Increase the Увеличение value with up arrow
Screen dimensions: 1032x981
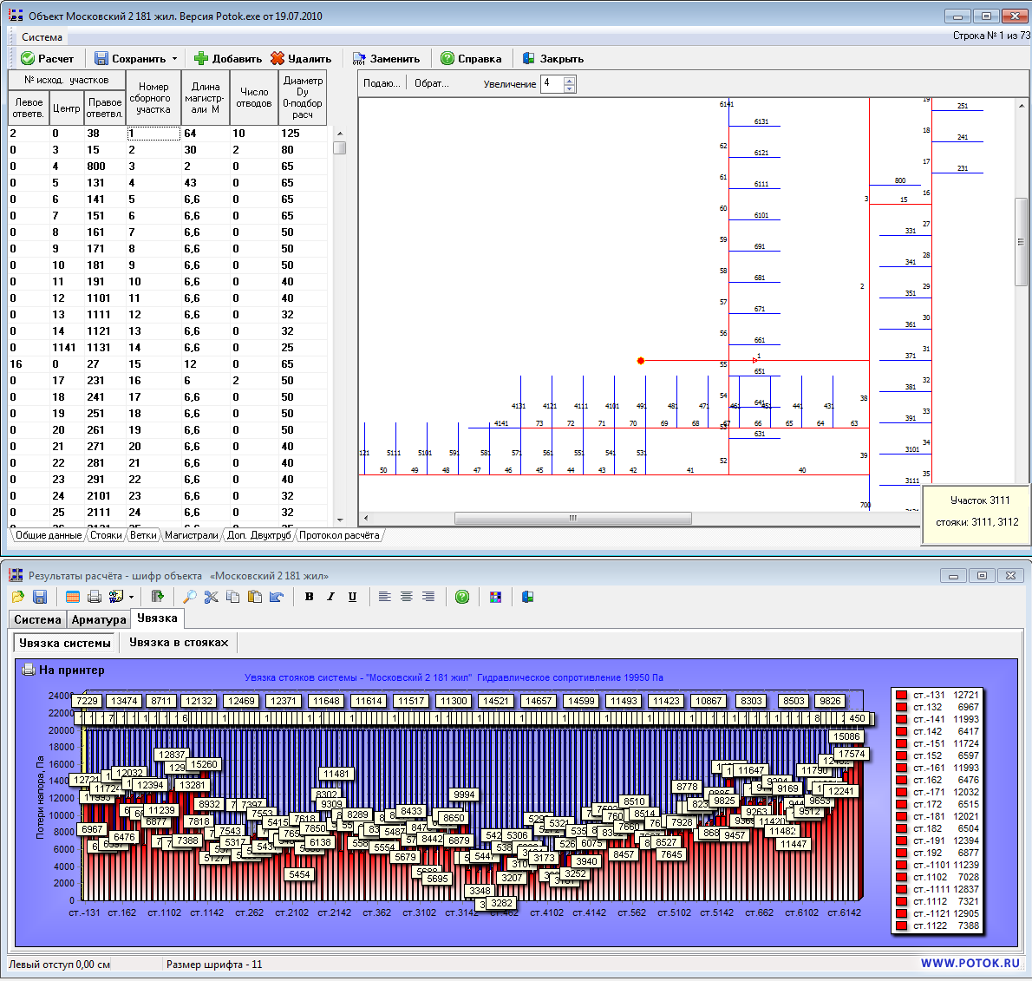(570, 80)
